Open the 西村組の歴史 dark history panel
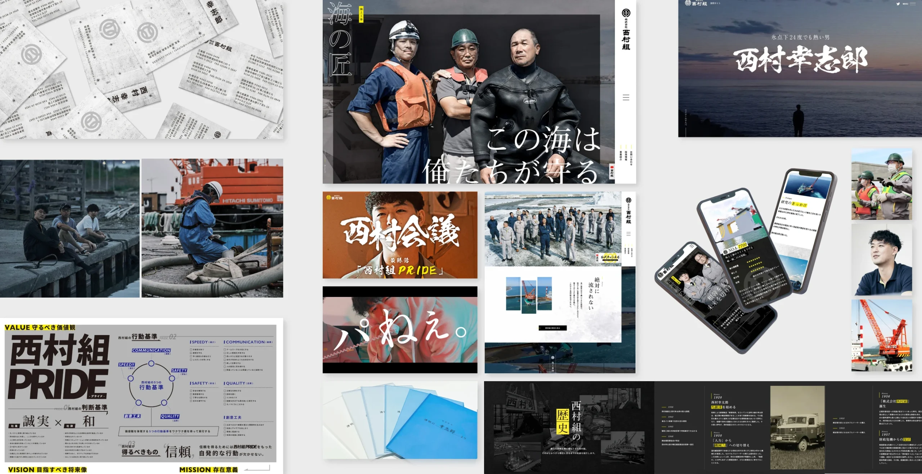This screenshot has width=922, height=474. click(x=569, y=428)
